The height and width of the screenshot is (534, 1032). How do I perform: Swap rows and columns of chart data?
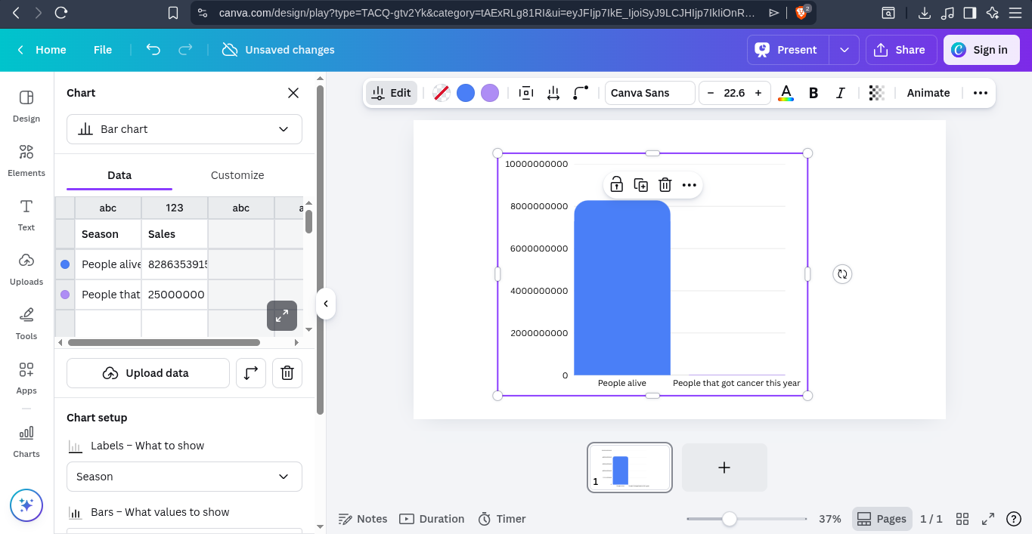tap(251, 373)
